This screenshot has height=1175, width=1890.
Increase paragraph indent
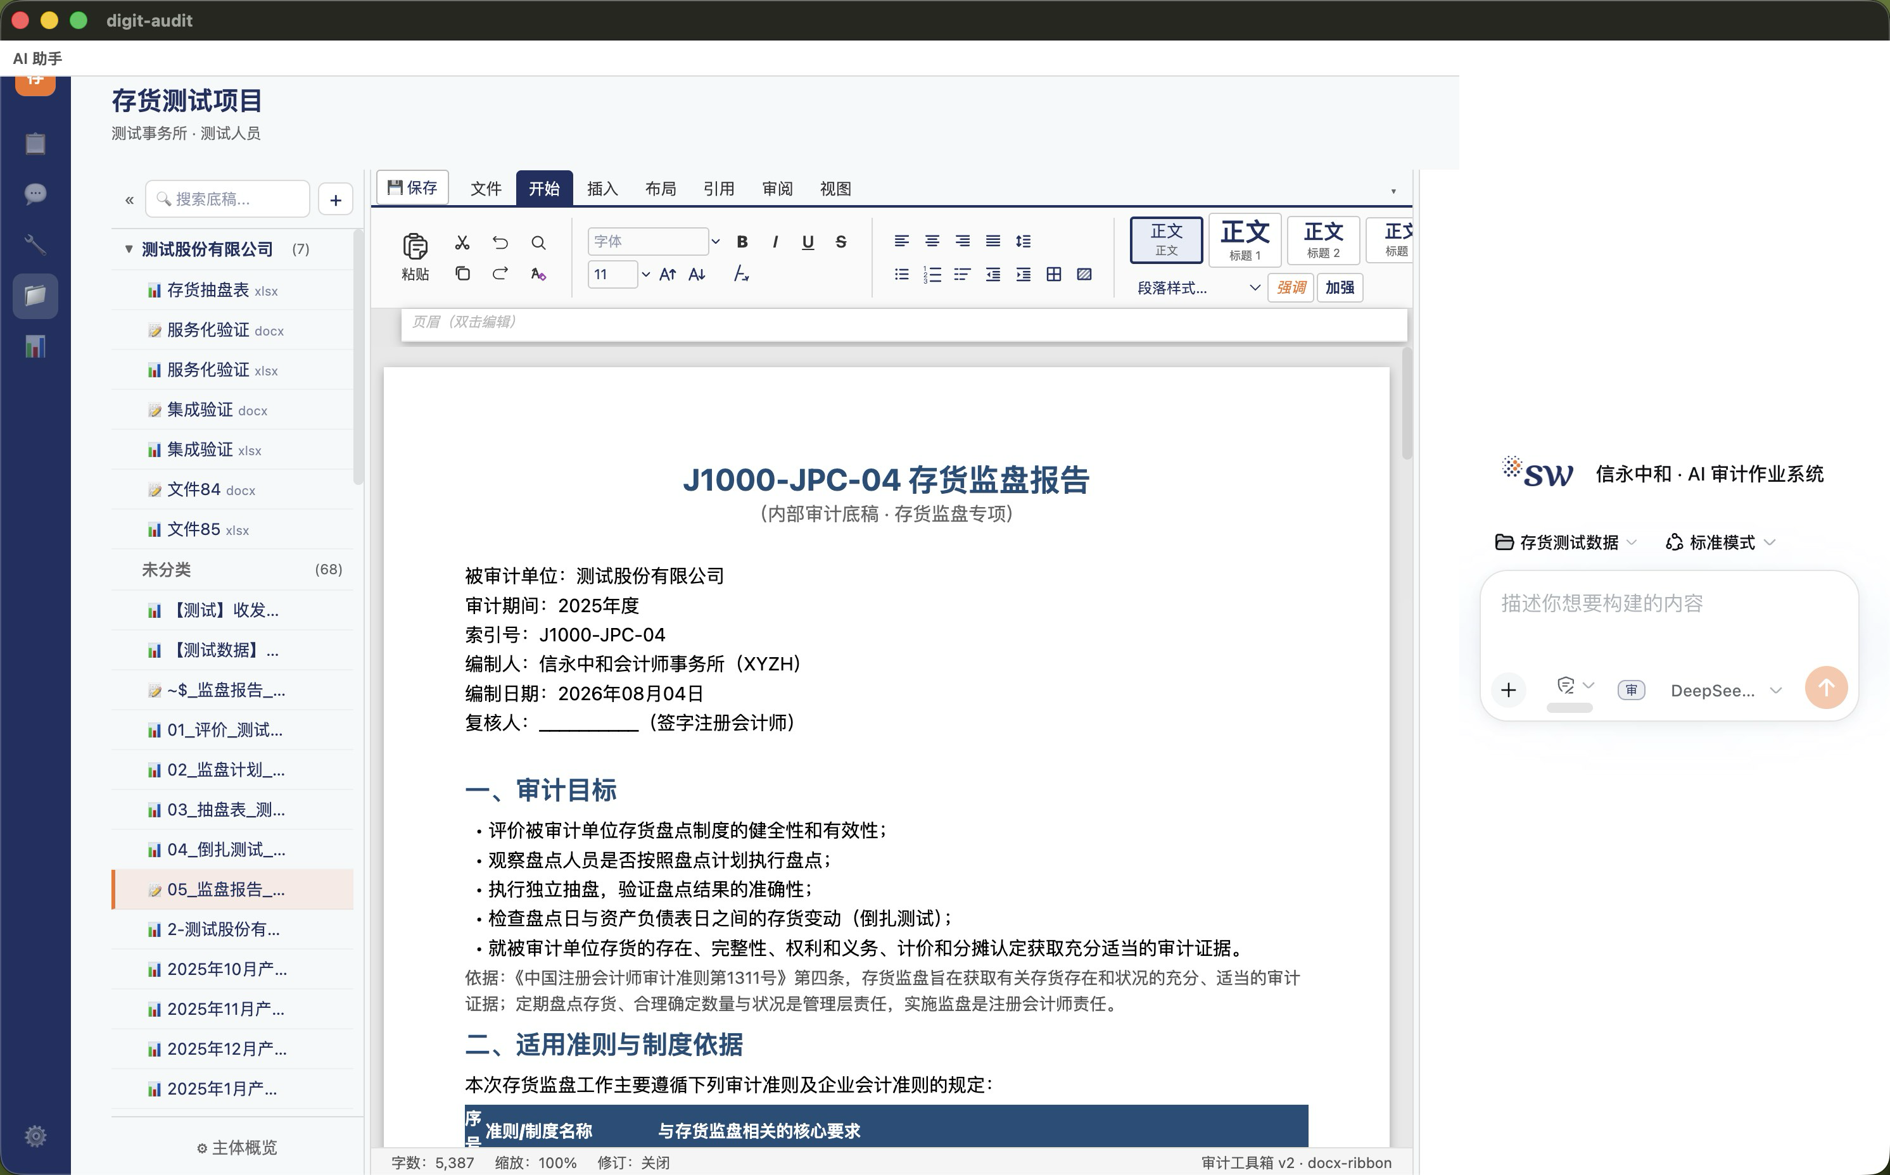click(1023, 273)
